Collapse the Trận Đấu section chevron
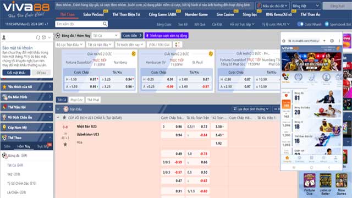The width and height of the screenshot is (352, 198). coord(58,109)
